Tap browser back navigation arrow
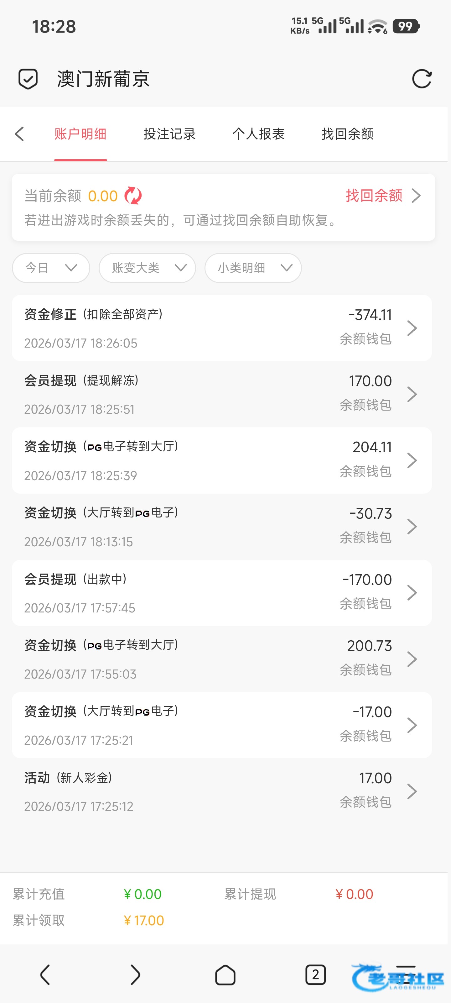 45,975
